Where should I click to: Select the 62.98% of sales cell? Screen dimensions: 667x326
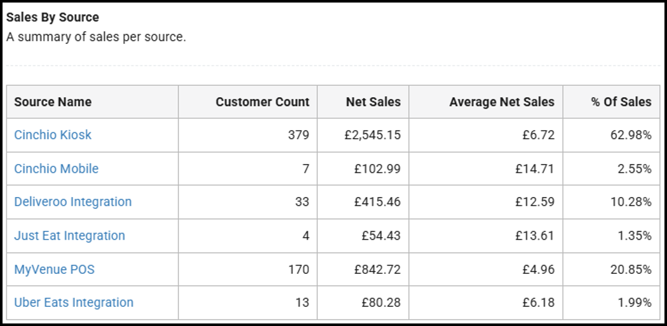point(634,135)
